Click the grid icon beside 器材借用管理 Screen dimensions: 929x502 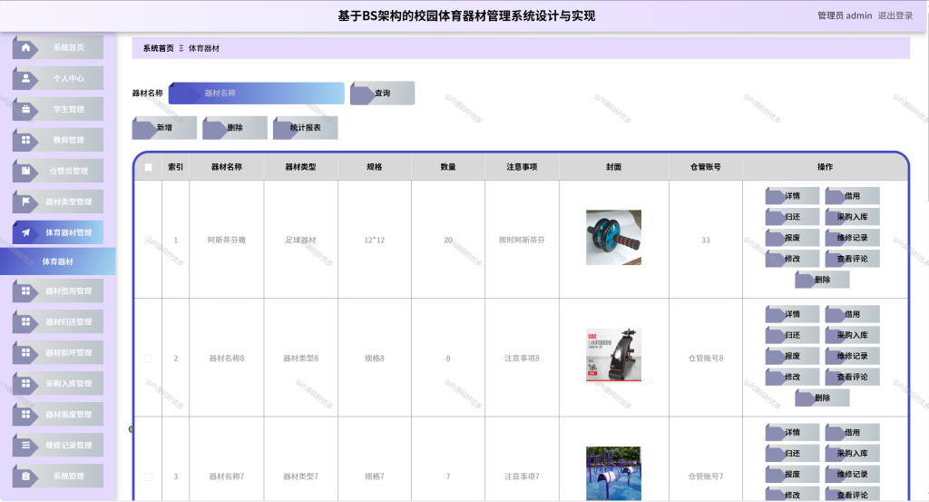(x=25, y=291)
